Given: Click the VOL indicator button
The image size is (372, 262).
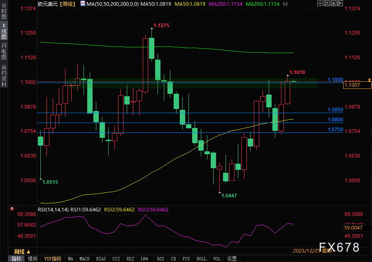Looking at the screenshot, I should coord(216,259).
